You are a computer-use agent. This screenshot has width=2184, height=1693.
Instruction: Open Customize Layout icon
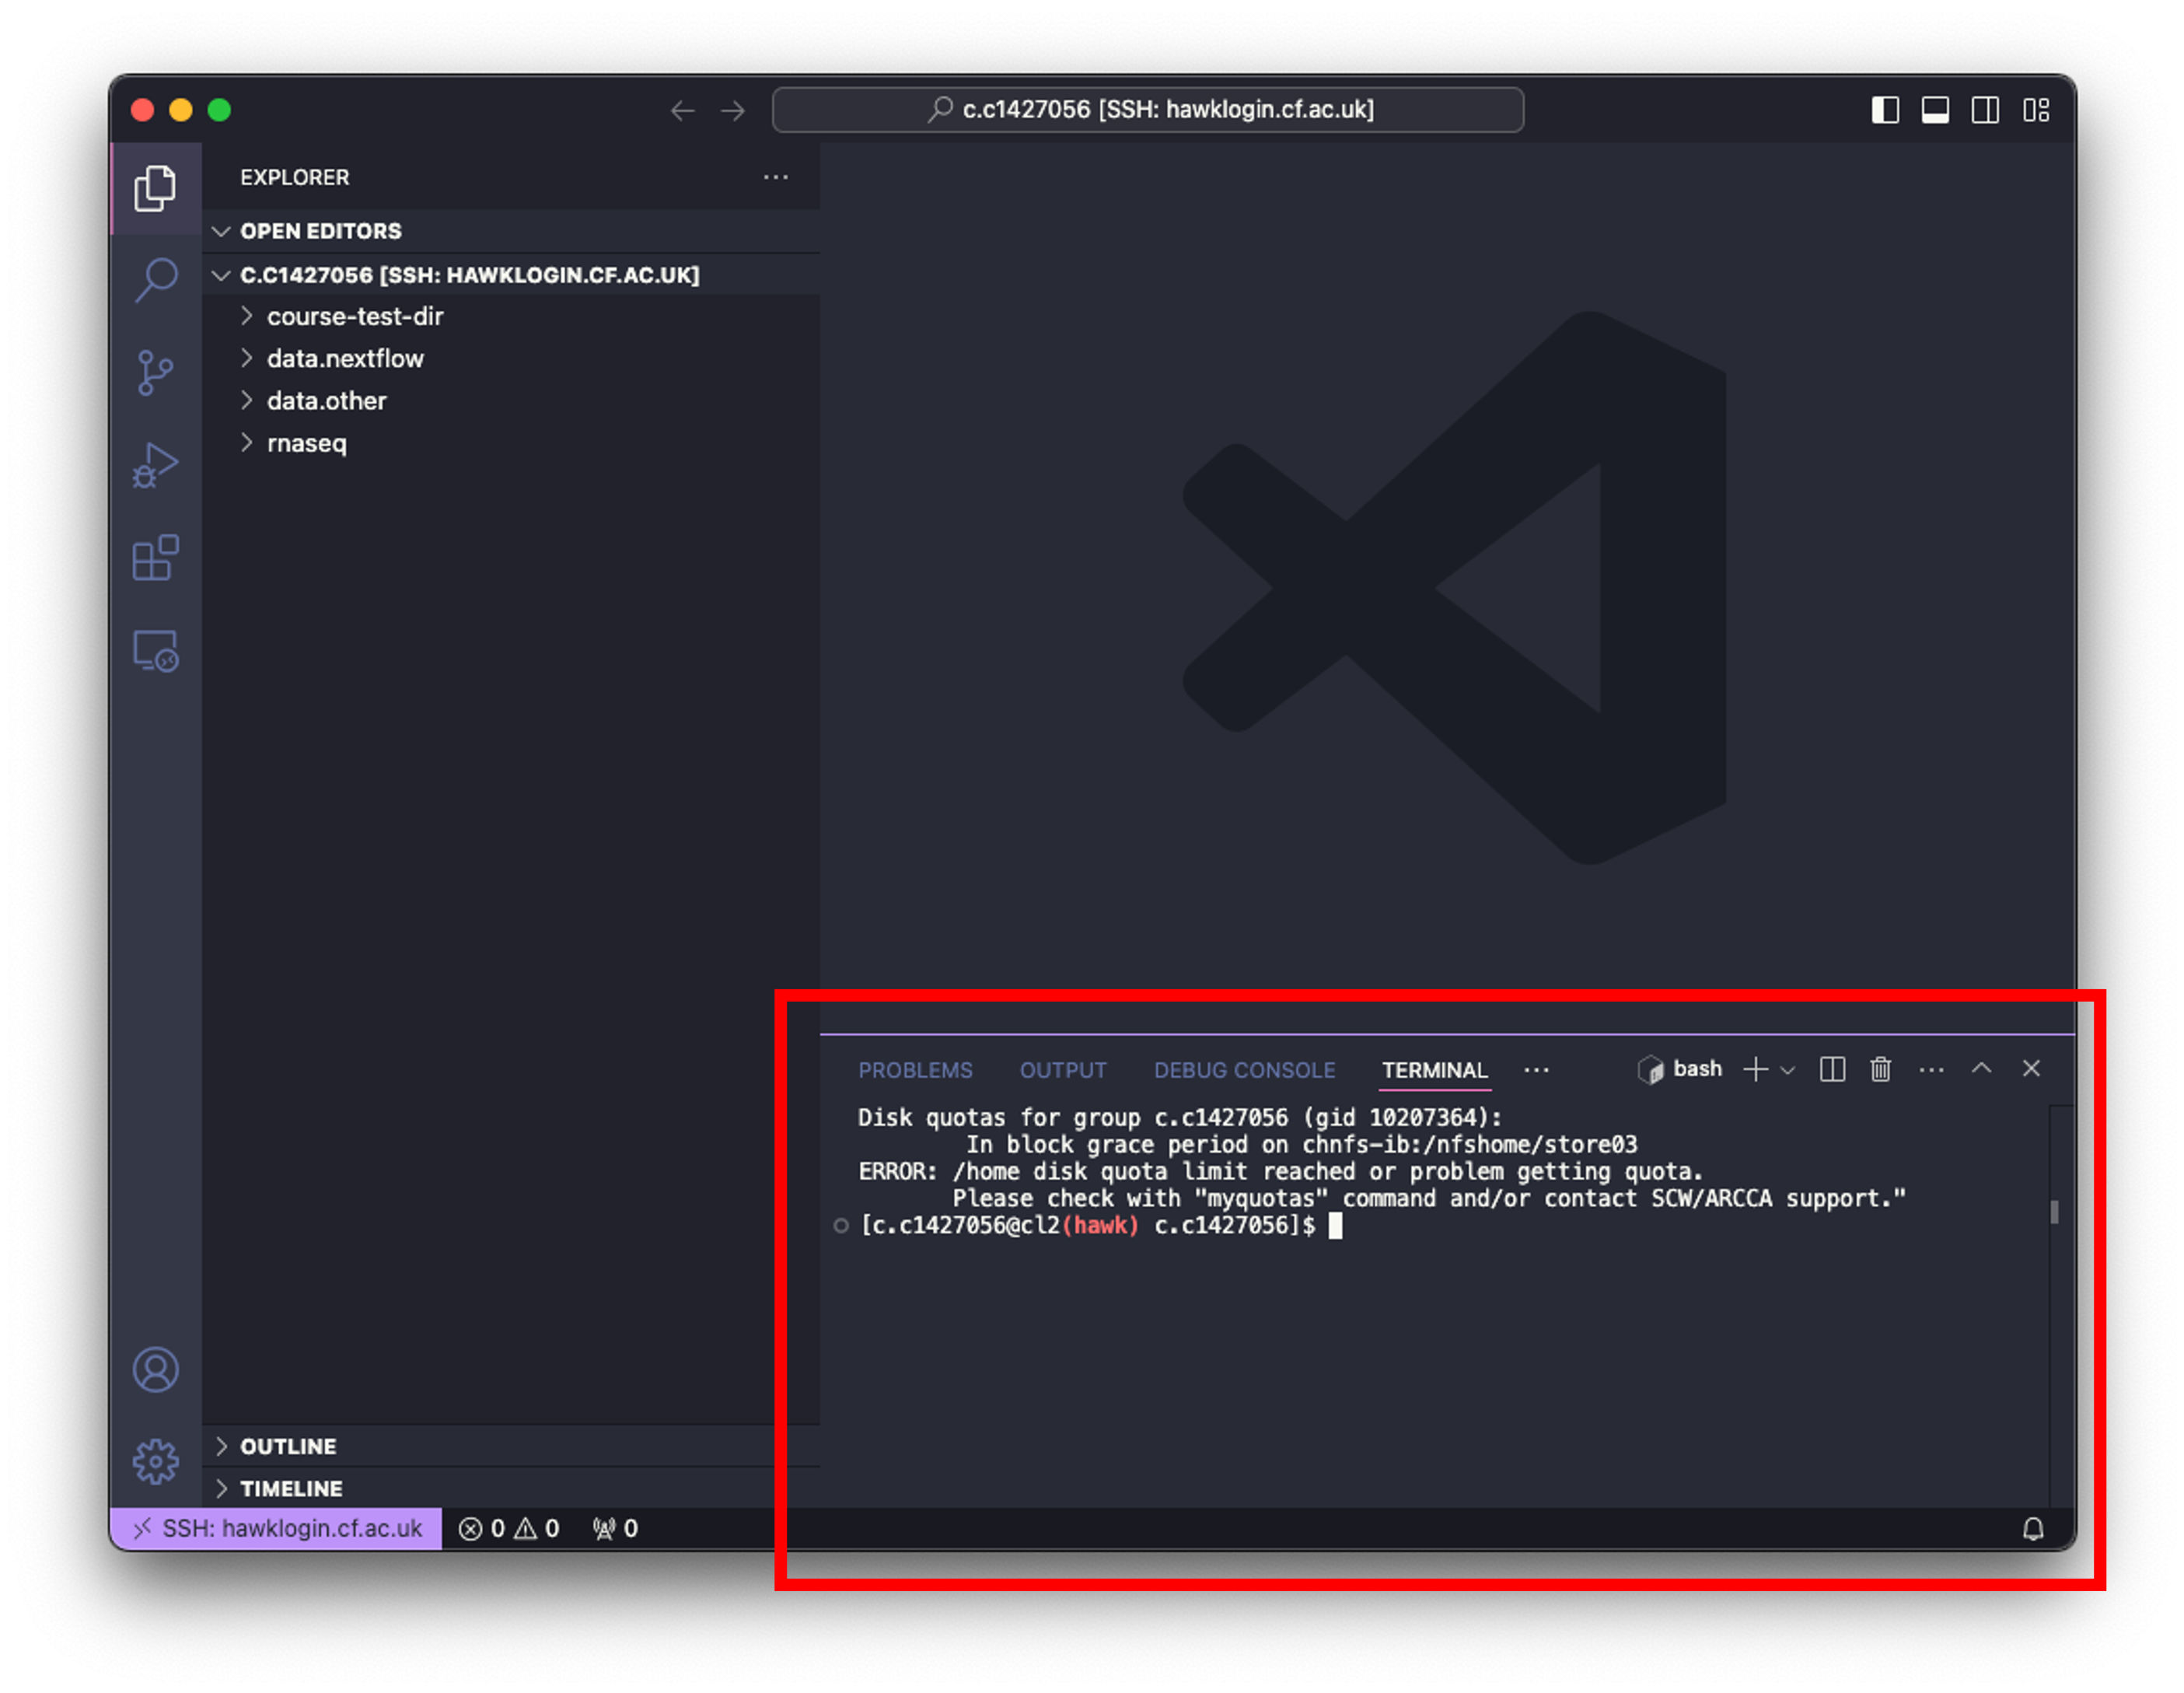click(x=2036, y=110)
